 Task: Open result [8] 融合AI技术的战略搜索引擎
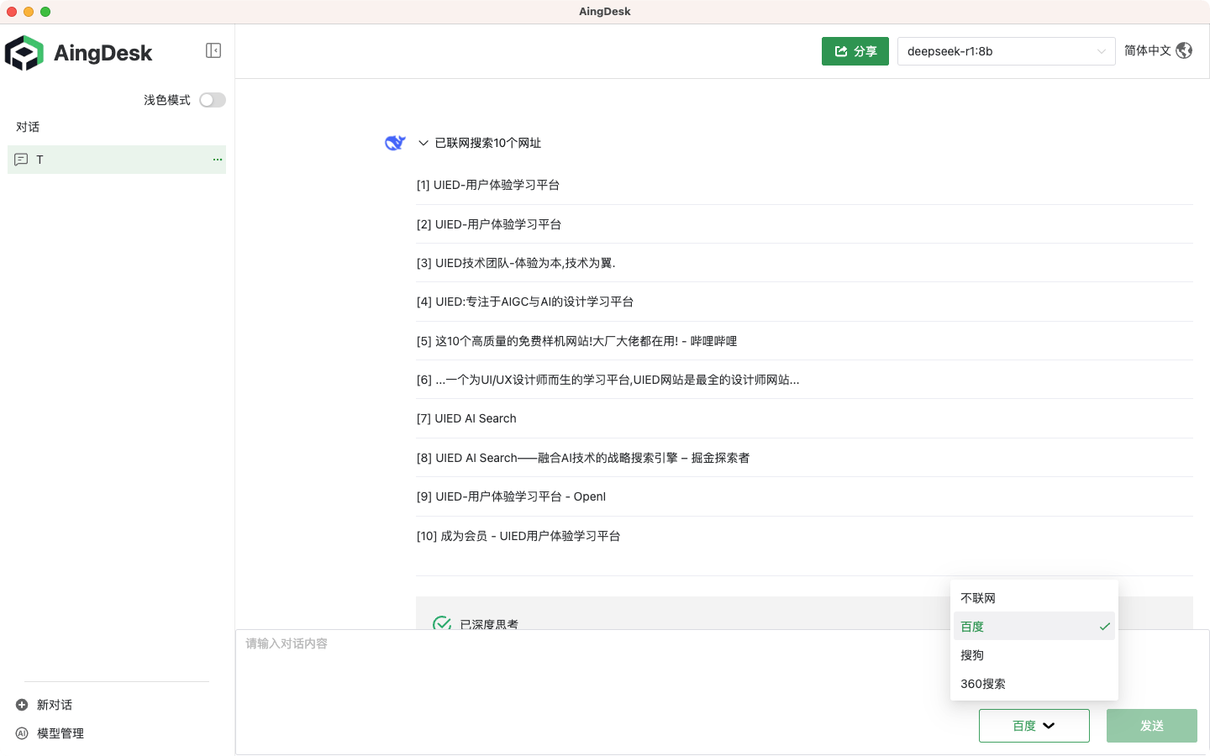pyautogui.click(x=583, y=458)
